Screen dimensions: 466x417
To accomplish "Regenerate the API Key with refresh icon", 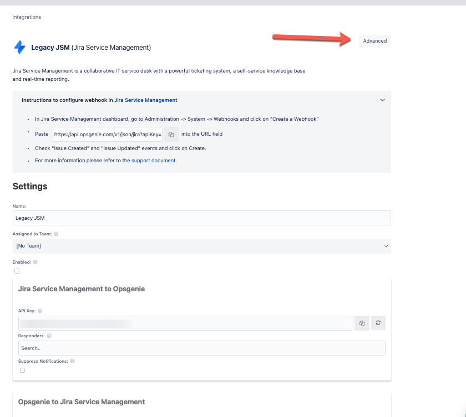I will (378, 323).
